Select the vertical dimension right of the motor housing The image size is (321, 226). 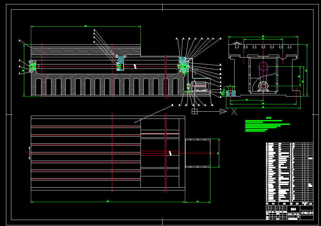(x=219, y=153)
